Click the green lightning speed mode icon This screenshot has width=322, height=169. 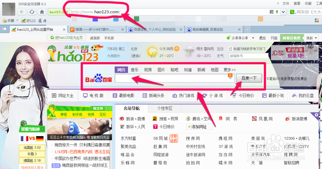point(277,12)
